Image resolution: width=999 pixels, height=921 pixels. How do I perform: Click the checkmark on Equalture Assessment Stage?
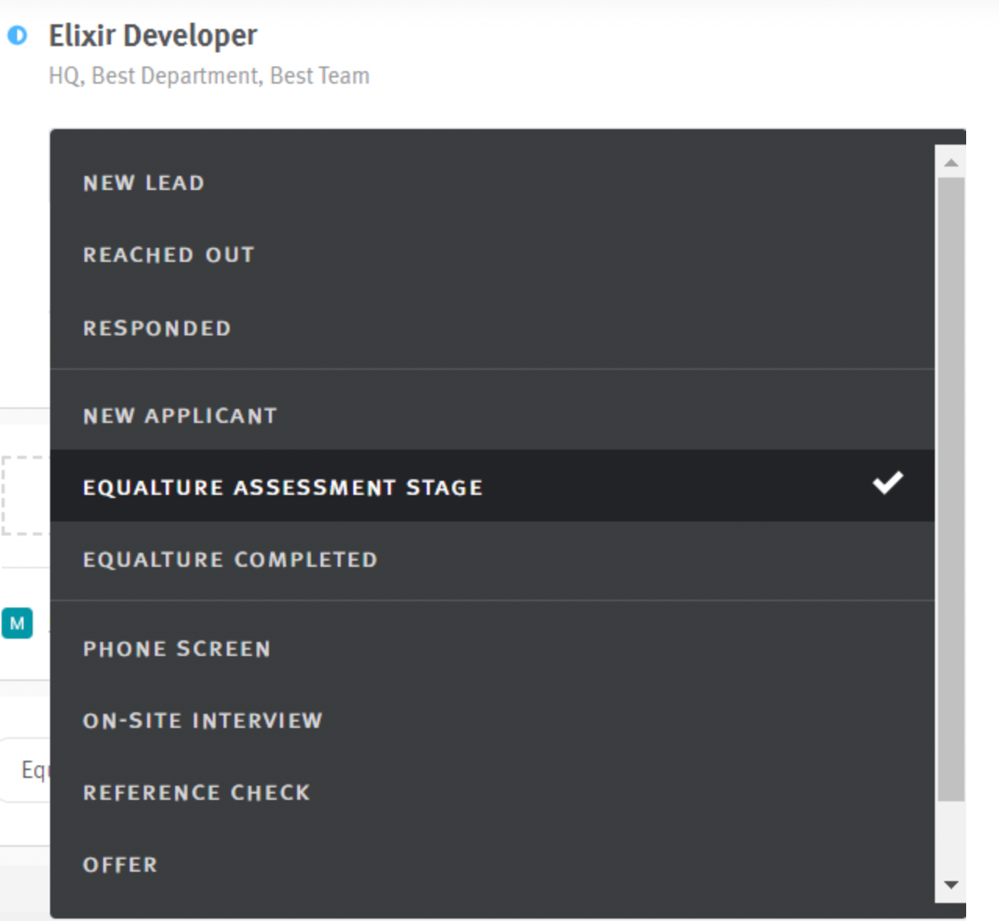point(887,483)
